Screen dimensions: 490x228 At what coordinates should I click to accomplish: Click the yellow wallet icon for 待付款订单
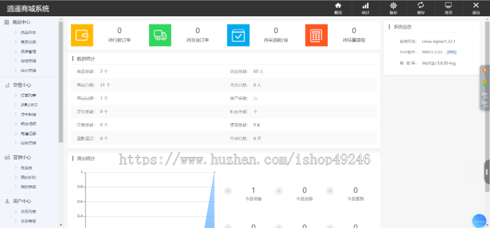tap(82, 35)
